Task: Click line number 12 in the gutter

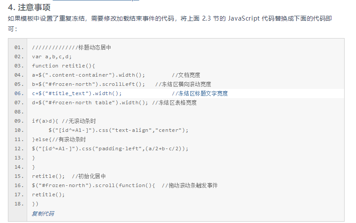Action: 19,149
